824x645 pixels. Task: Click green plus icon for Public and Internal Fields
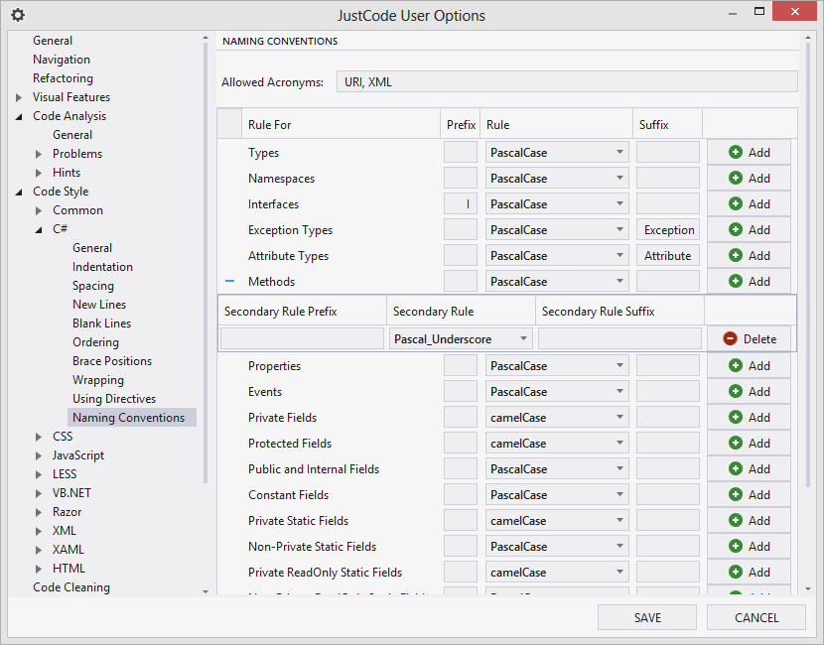coord(736,468)
